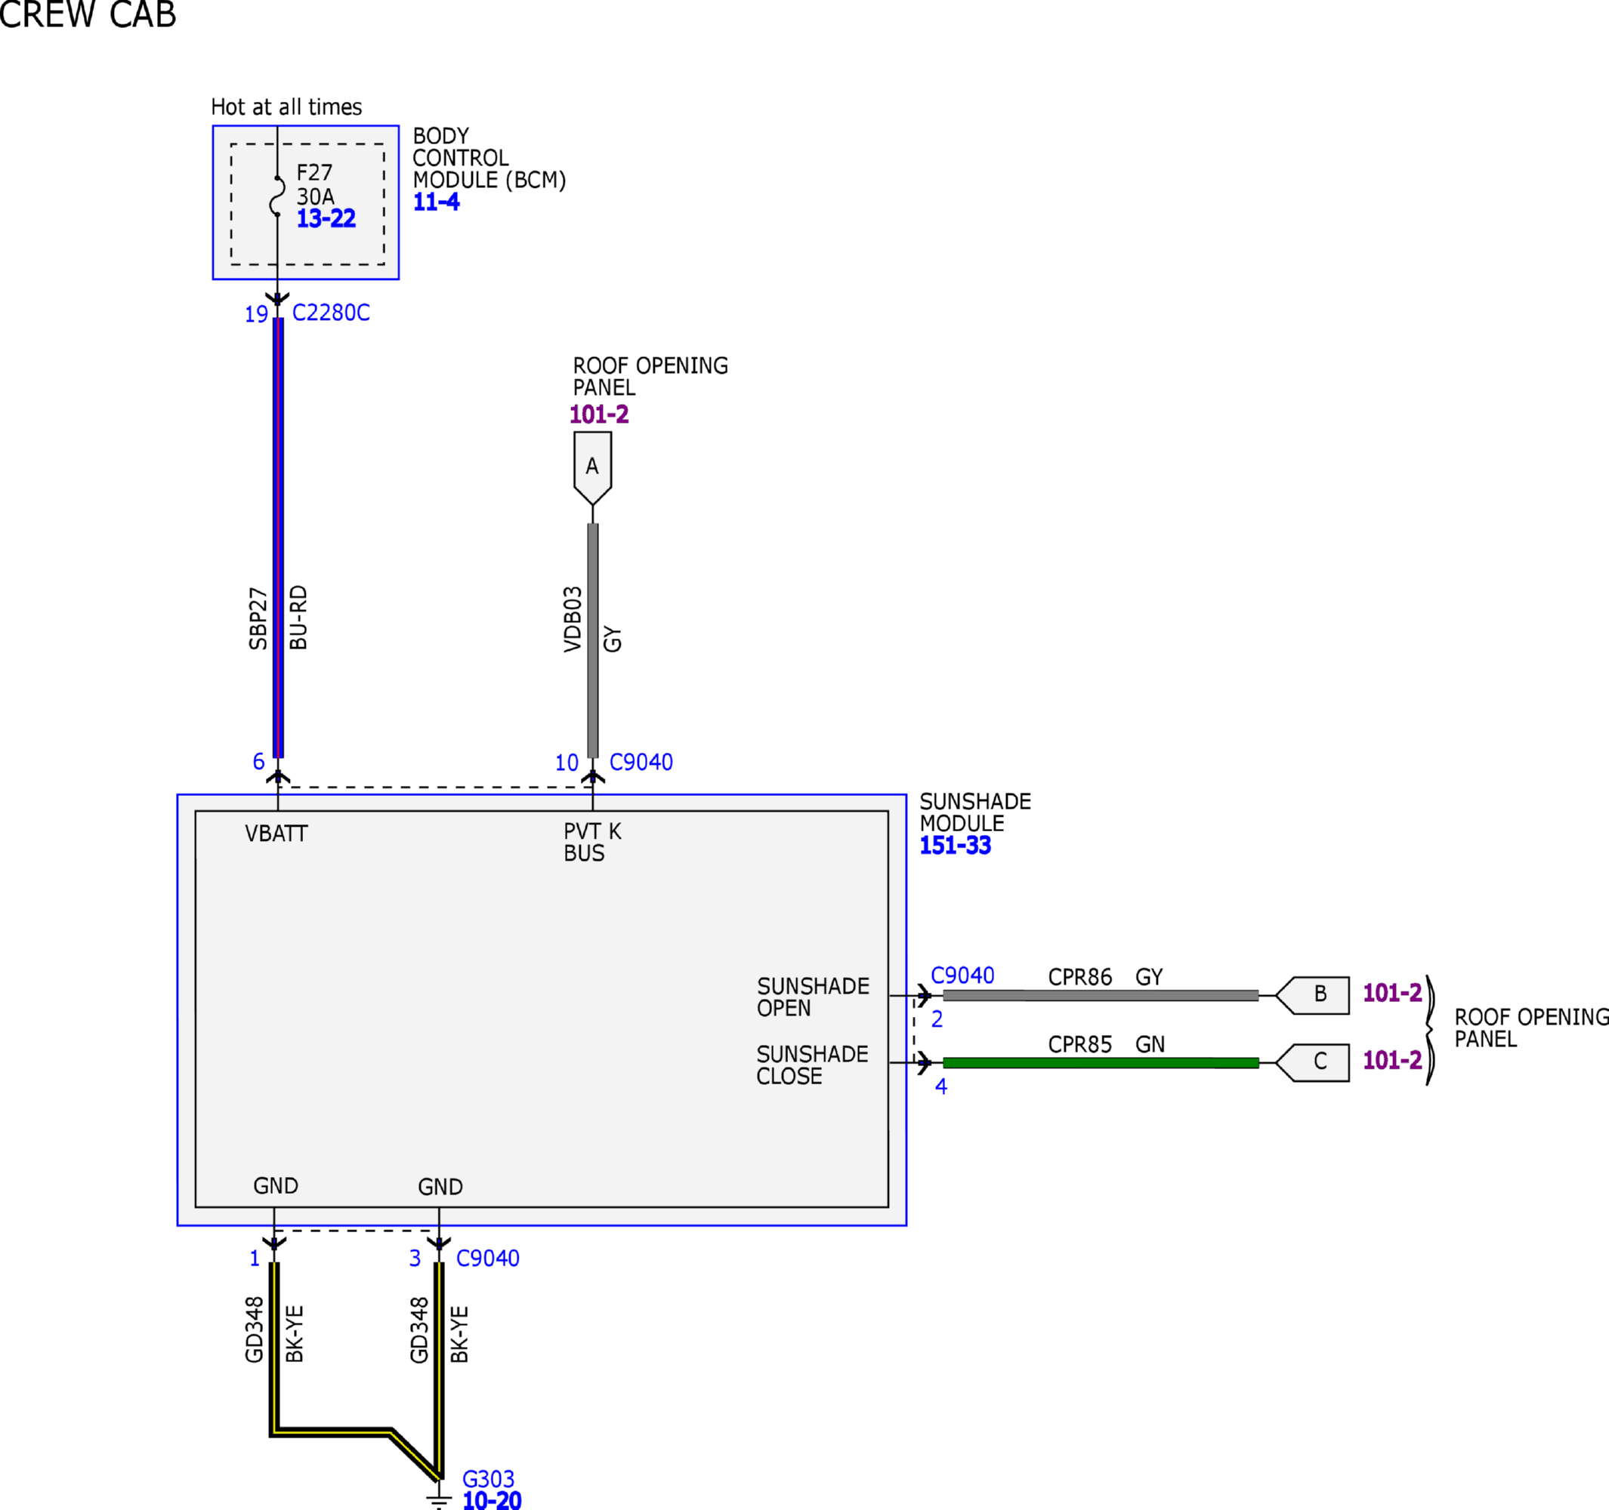The image size is (1609, 1510).
Task: Click the ROOF OPENING PANEL label at right
Action: click(x=1531, y=1029)
